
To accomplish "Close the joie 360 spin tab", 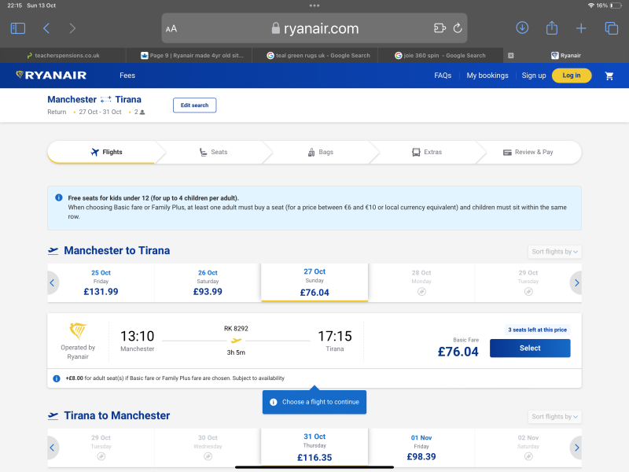I will [x=511, y=55].
